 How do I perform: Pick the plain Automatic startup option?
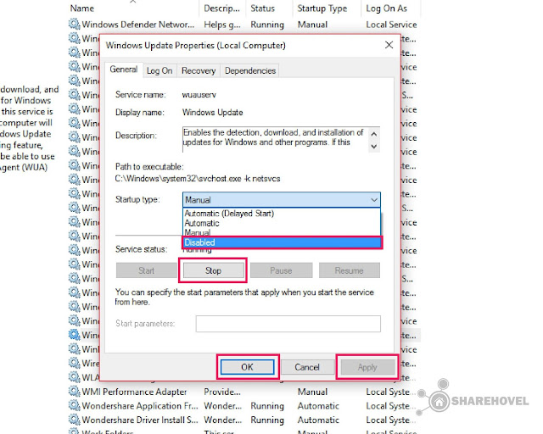point(282,223)
